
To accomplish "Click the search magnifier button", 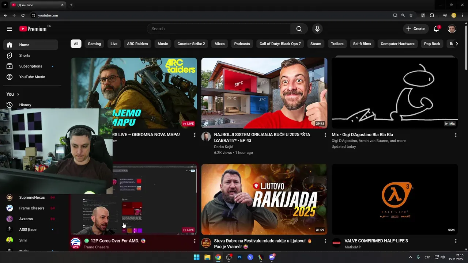I will [299, 29].
